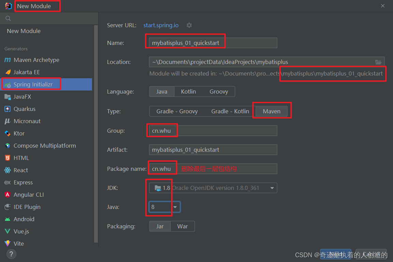This screenshot has width=393, height=262.
Task: Click the JavaFX folder icon
Action: (x=7, y=97)
